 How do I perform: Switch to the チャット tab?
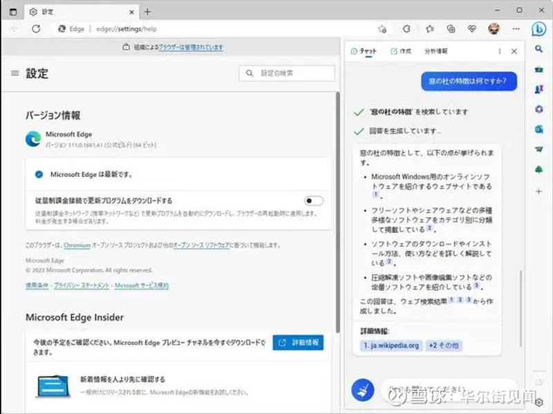[x=364, y=51]
